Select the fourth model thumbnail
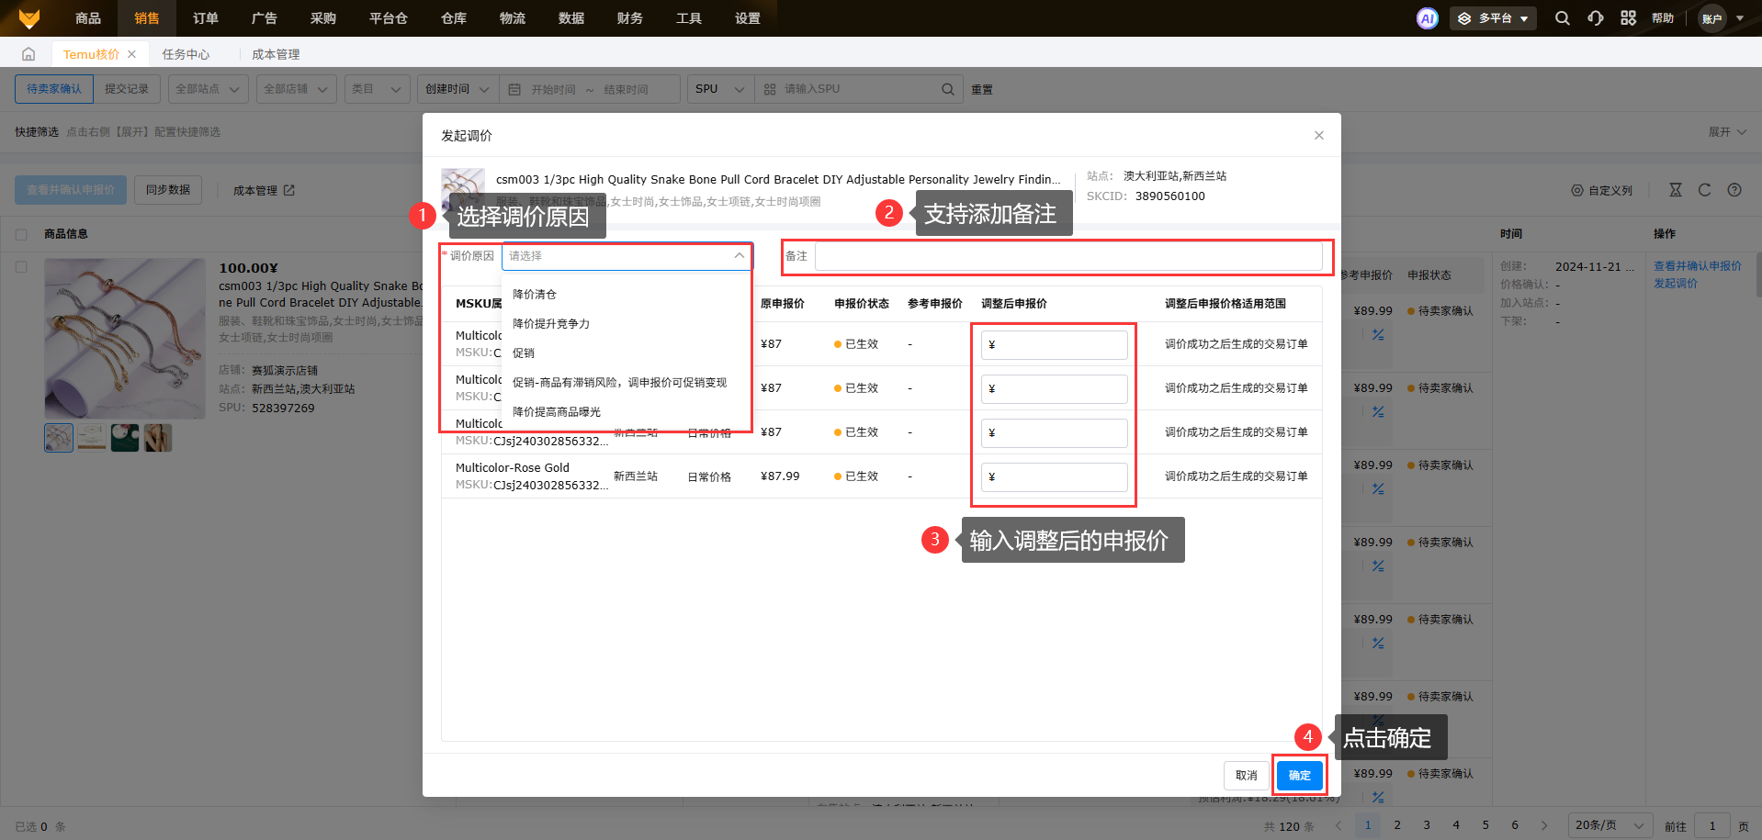 pyautogui.click(x=158, y=438)
